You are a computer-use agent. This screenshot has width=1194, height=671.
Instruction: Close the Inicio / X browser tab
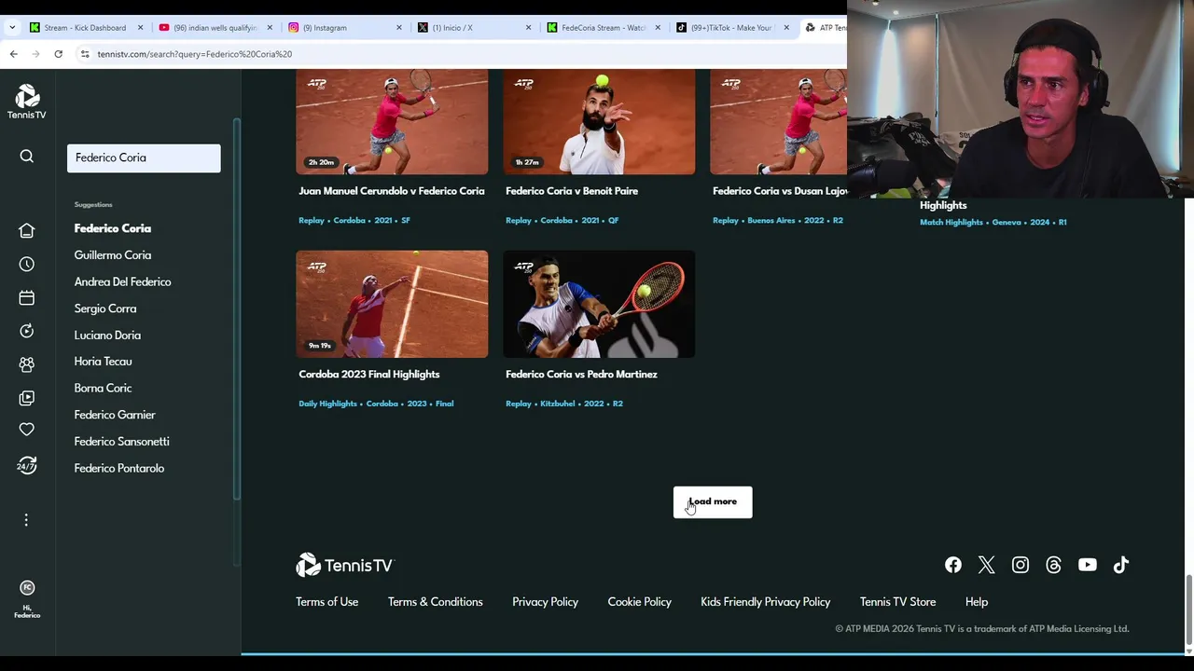[529, 28]
